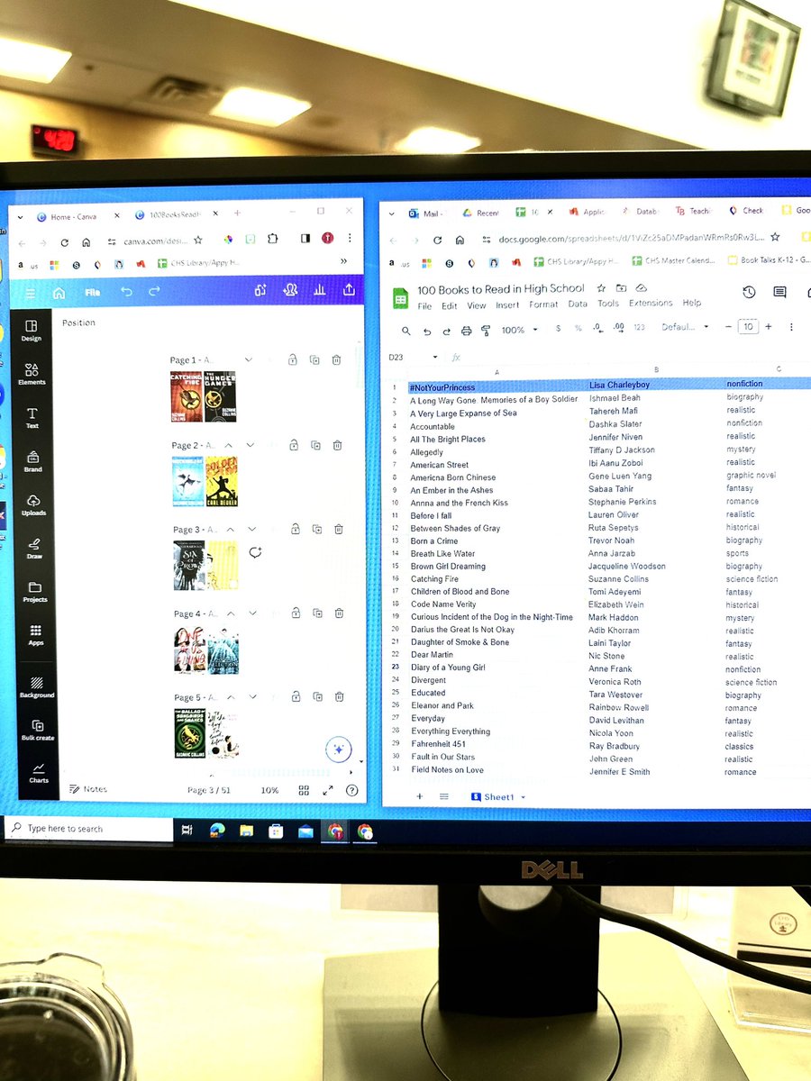
Task: Open the Uploads panel in Canva
Action: point(33,505)
